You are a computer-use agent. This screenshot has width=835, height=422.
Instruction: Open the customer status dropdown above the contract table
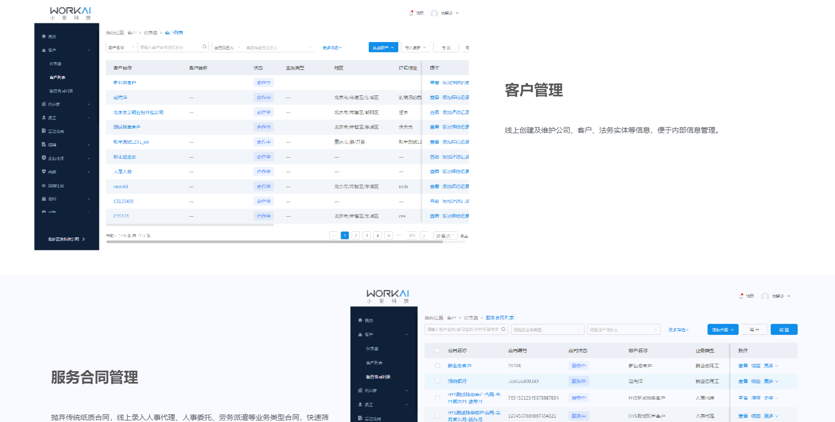tap(624, 329)
